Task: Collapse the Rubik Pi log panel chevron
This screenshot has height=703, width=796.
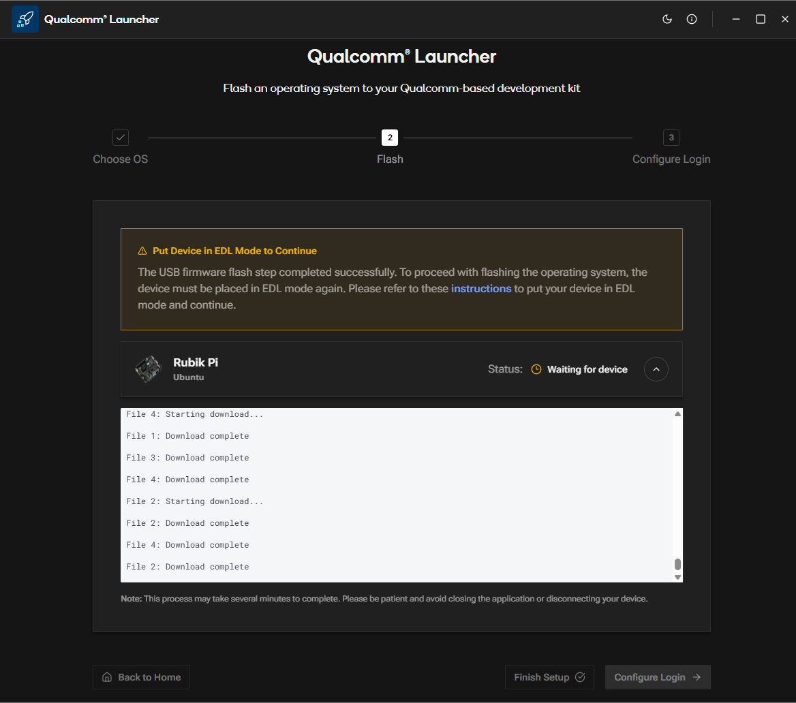Action: (656, 369)
